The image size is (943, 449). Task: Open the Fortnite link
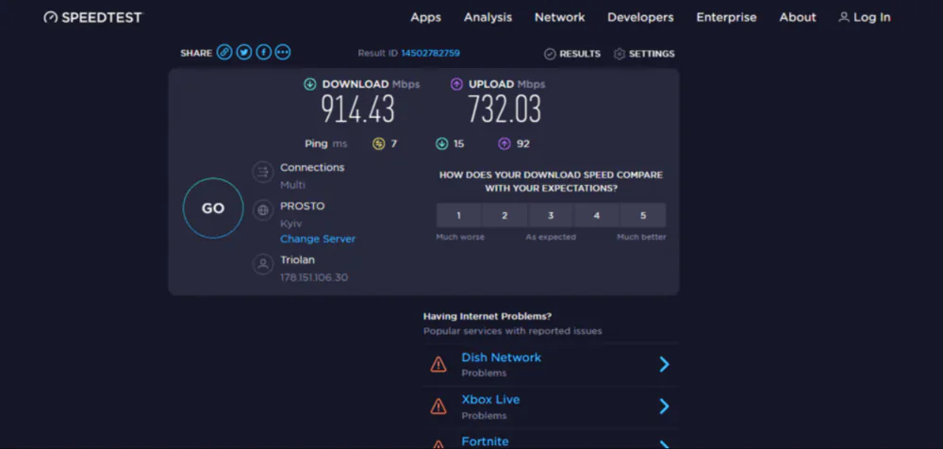pyautogui.click(x=485, y=441)
